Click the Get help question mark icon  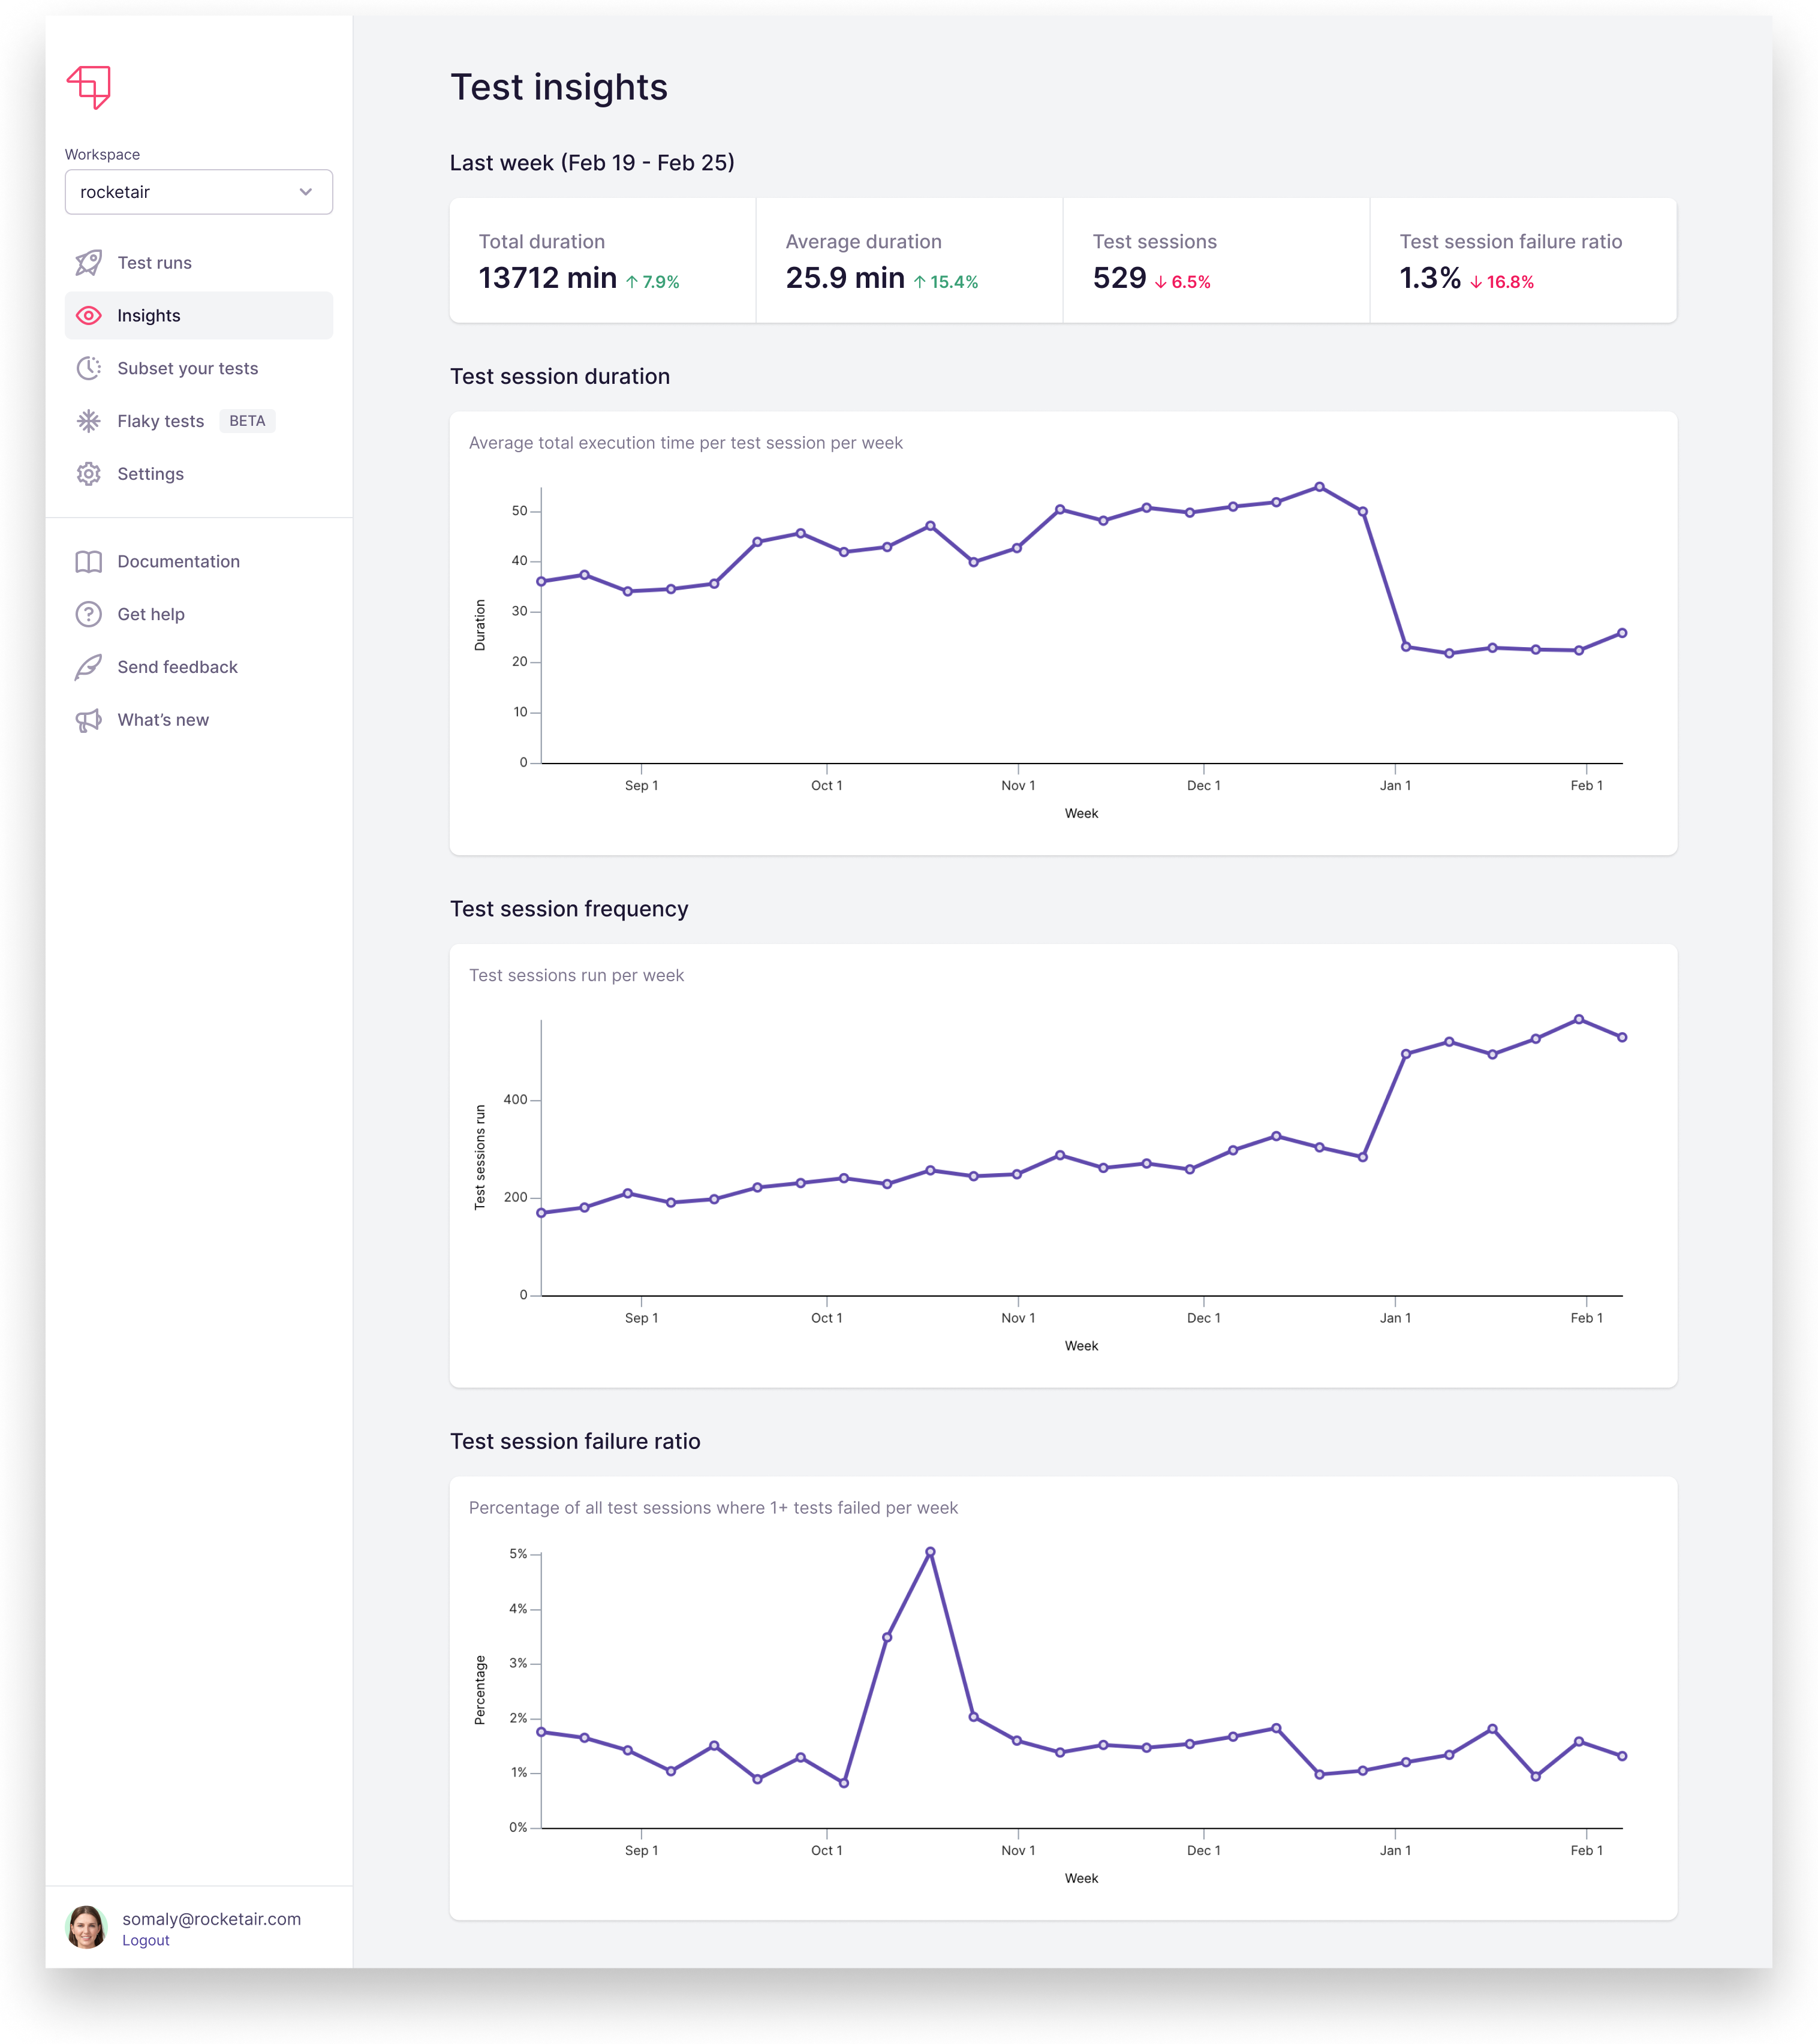[x=89, y=614]
